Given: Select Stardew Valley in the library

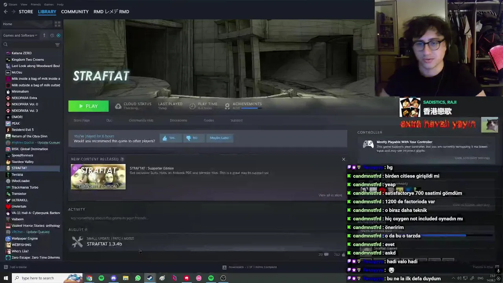Looking at the screenshot, I should coord(22,162).
